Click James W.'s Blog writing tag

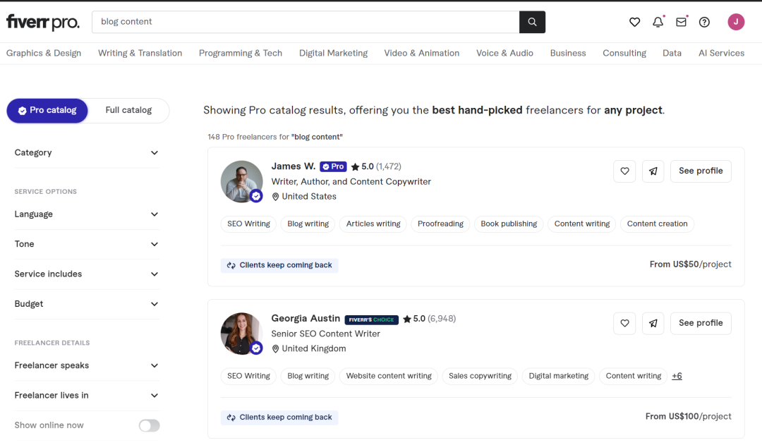[x=308, y=224]
